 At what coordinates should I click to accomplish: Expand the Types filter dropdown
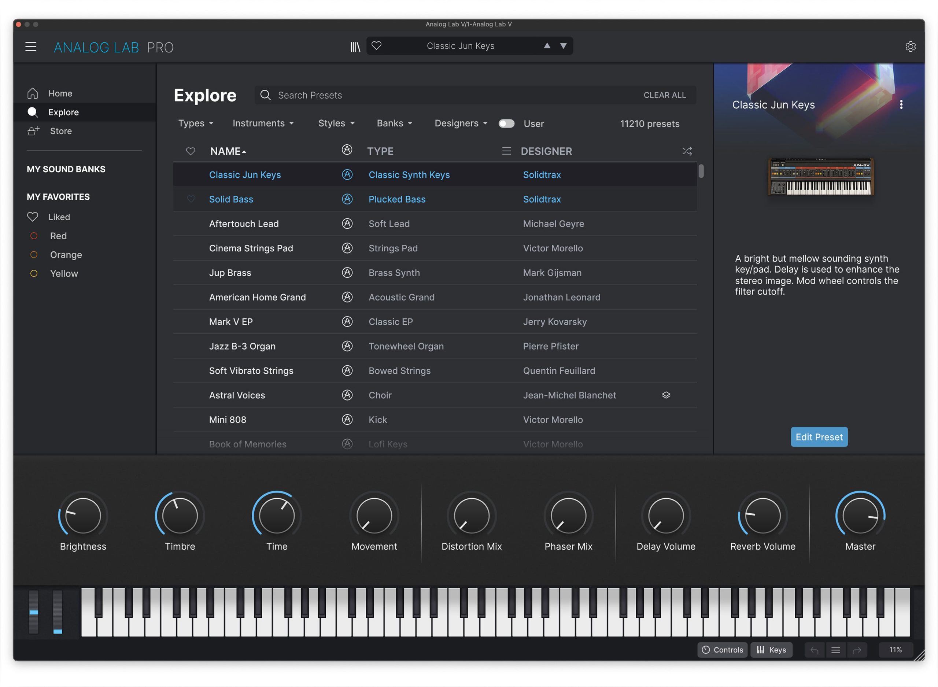tap(195, 123)
